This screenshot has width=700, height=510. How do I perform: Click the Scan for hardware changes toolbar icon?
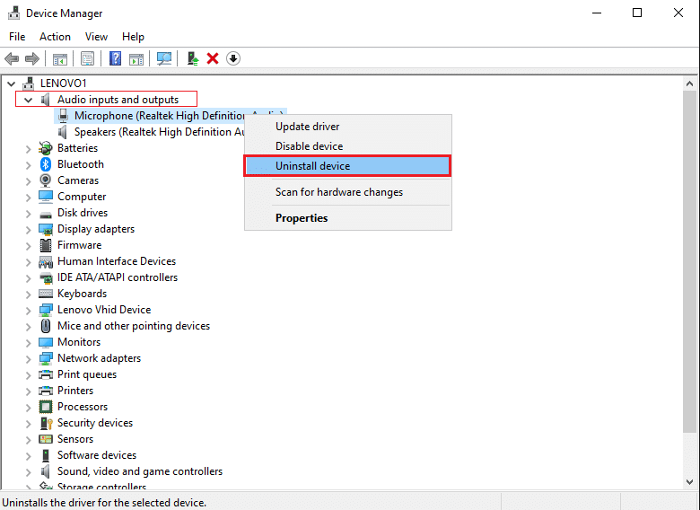[164, 58]
